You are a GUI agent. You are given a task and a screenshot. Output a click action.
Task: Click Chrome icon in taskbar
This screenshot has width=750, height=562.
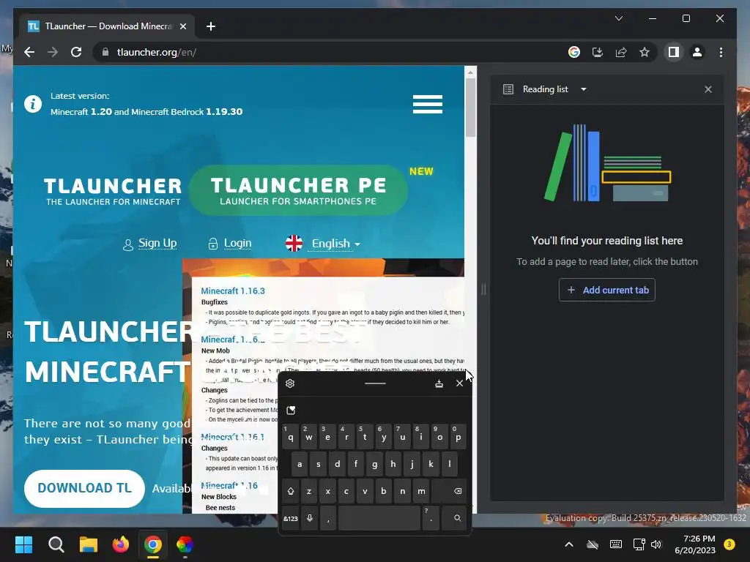click(x=153, y=544)
